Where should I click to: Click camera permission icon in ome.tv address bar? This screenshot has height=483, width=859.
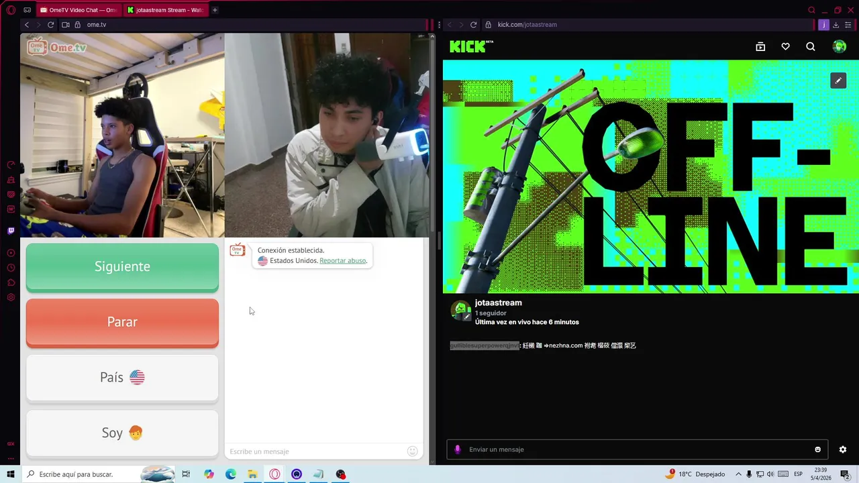click(66, 25)
